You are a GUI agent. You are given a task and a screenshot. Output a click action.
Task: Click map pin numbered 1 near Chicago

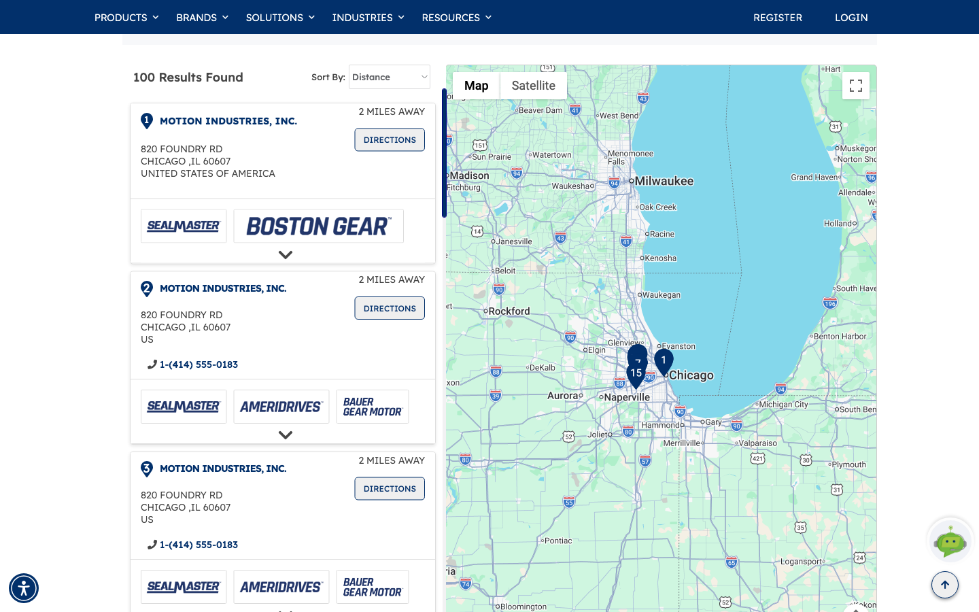tap(664, 362)
